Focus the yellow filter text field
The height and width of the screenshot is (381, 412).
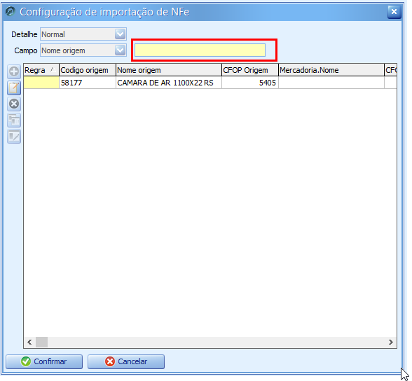point(200,50)
